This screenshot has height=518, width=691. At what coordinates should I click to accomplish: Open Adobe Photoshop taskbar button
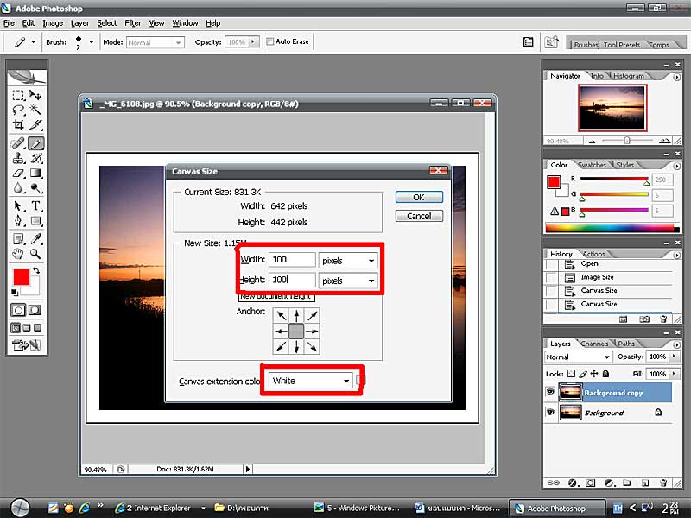click(x=556, y=509)
